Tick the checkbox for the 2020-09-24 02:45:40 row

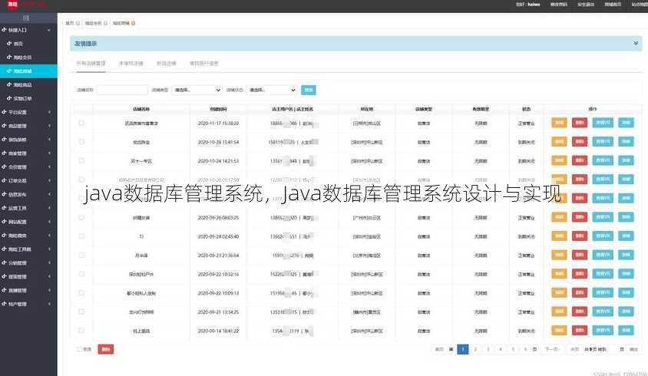point(81,236)
